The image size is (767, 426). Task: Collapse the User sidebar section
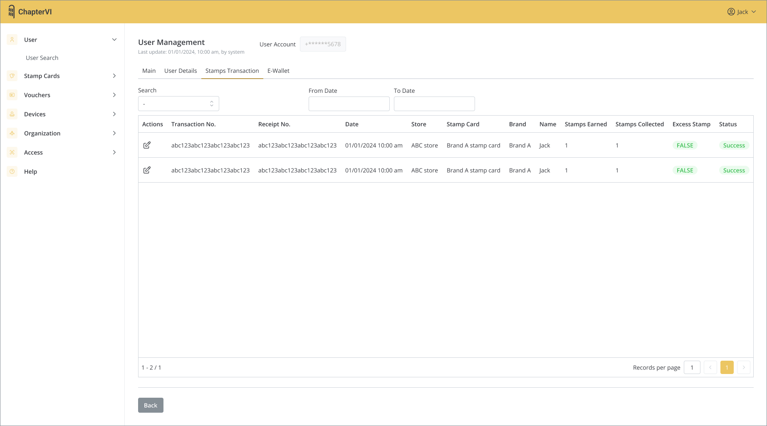tap(114, 40)
